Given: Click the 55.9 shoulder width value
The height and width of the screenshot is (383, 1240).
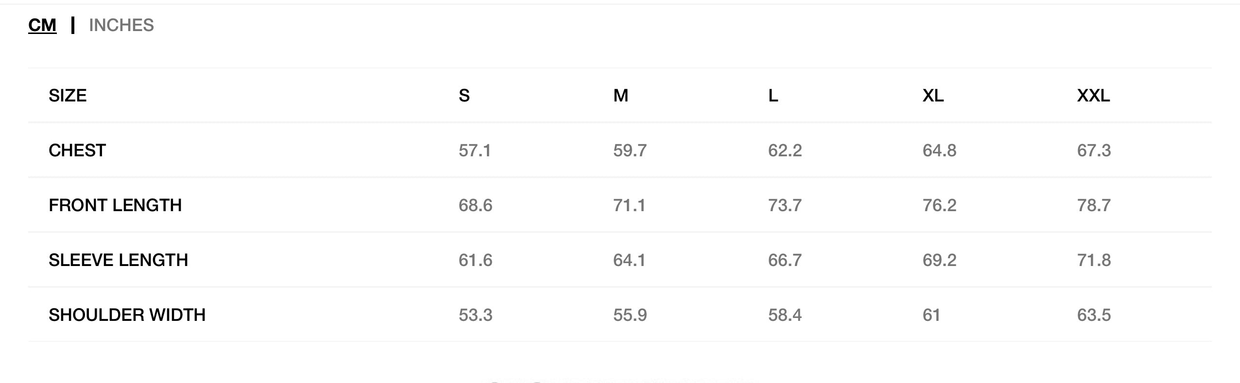Looking at the screenshot, I should pos(630,315).
